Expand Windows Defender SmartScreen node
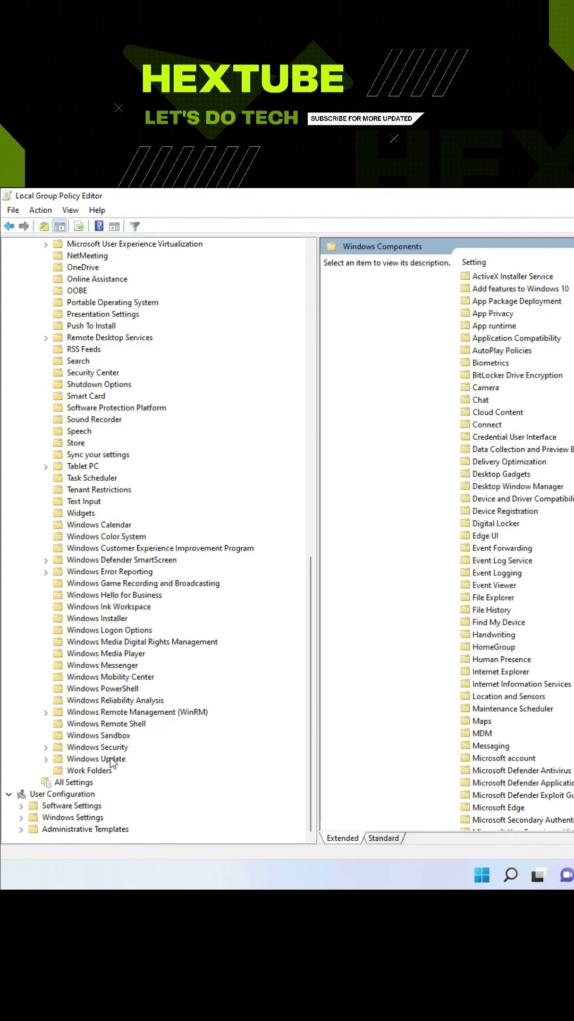The height and width of the screenshot is (1021, 574). click(46, 560)
